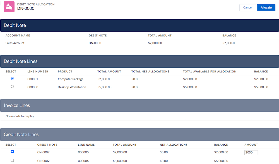Check the CN-0002 line 000004 checkbox

click(x=12, y=160)
